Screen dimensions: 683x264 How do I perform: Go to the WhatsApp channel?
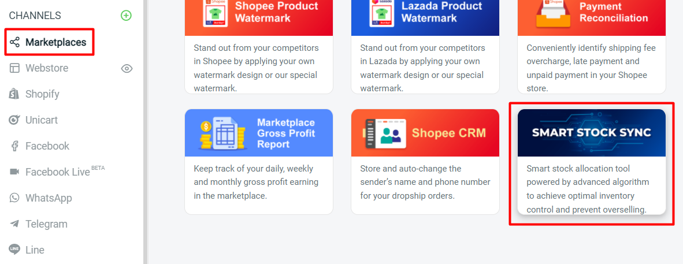click(x=49, y=198)
